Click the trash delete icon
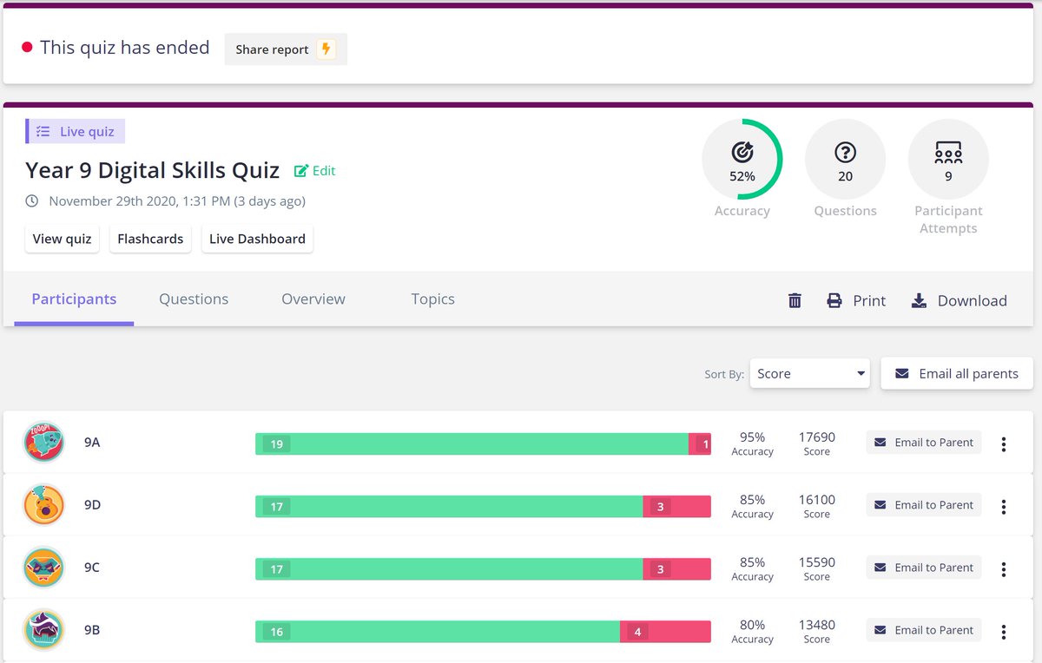The height and width of the screenshot is (663, 1042). (x=794, y=299)
